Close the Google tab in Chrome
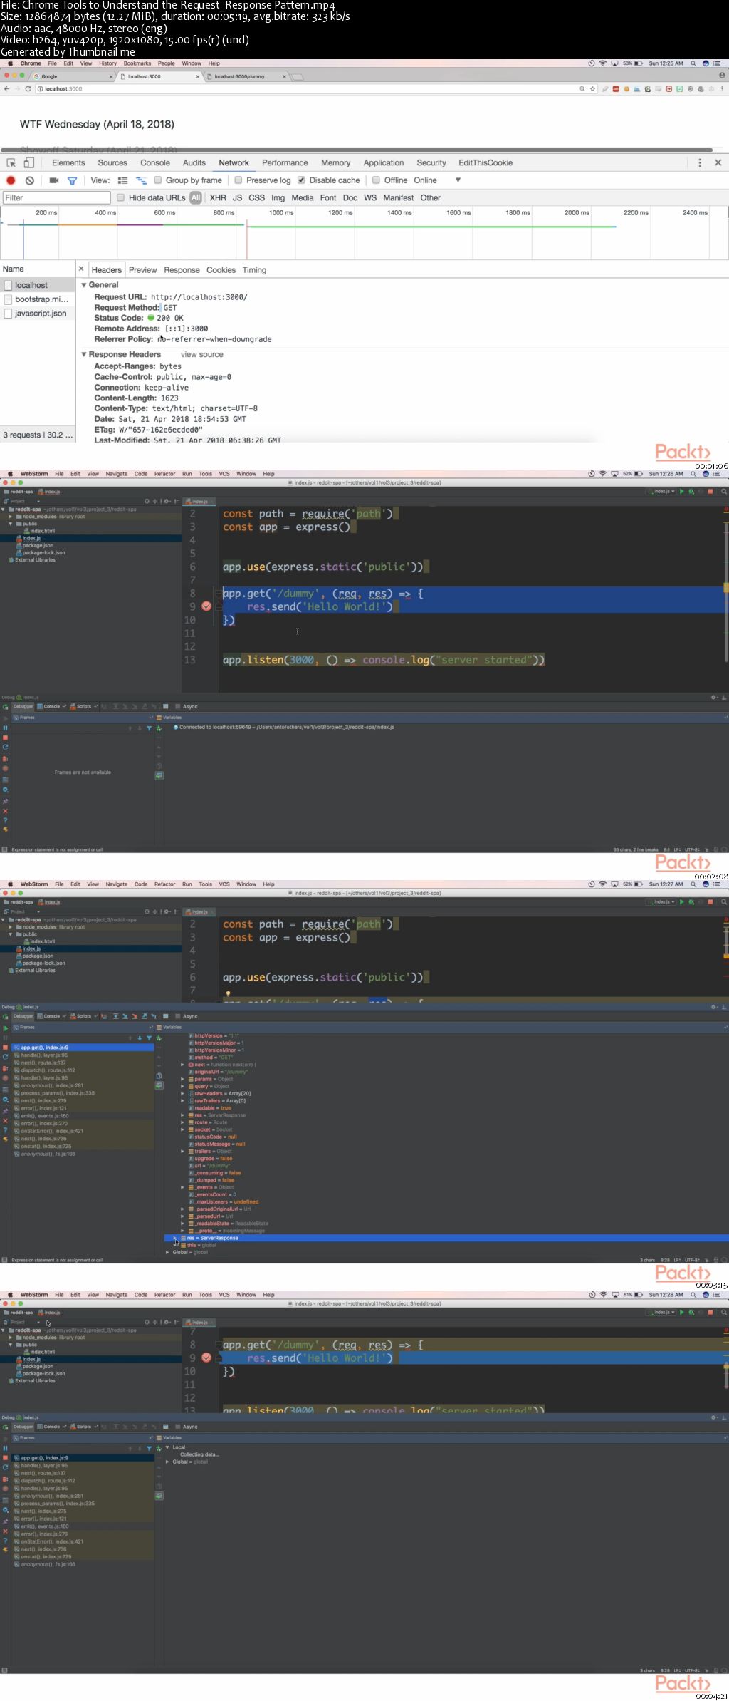729x1701 pixels. tap(111, 76)
